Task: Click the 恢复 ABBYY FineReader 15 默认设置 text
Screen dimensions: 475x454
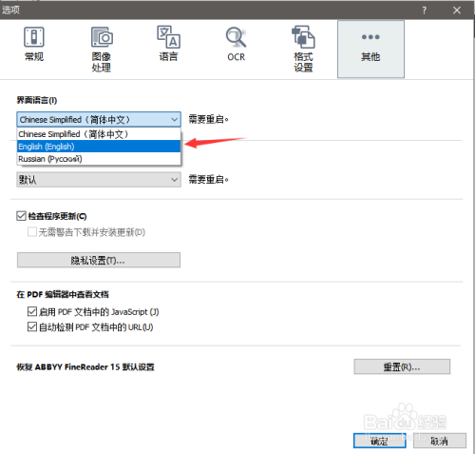Action: point(85,367)
